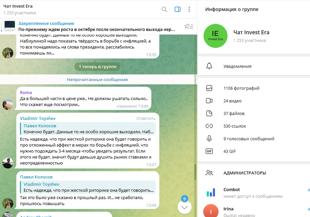The image size is (310, 217).
Task: Click the unread count badge 9
Action: click(185, 199)
